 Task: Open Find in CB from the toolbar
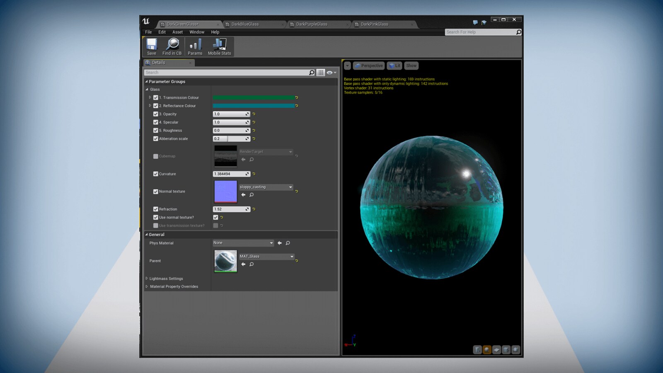[x=172, y=46]
